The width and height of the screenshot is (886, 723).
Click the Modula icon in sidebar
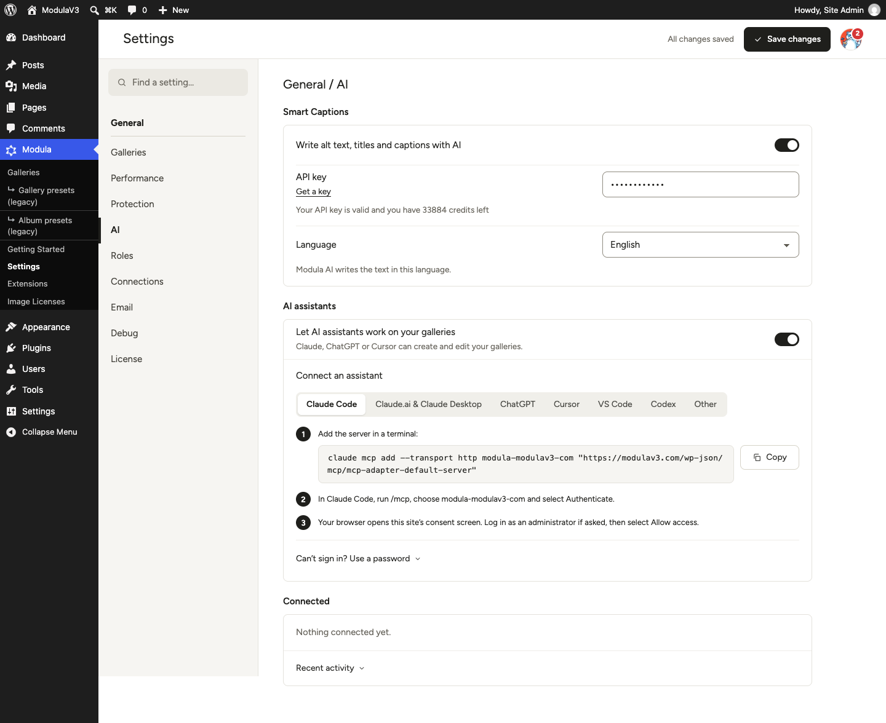pyautogui.click(x=11, y=149)
